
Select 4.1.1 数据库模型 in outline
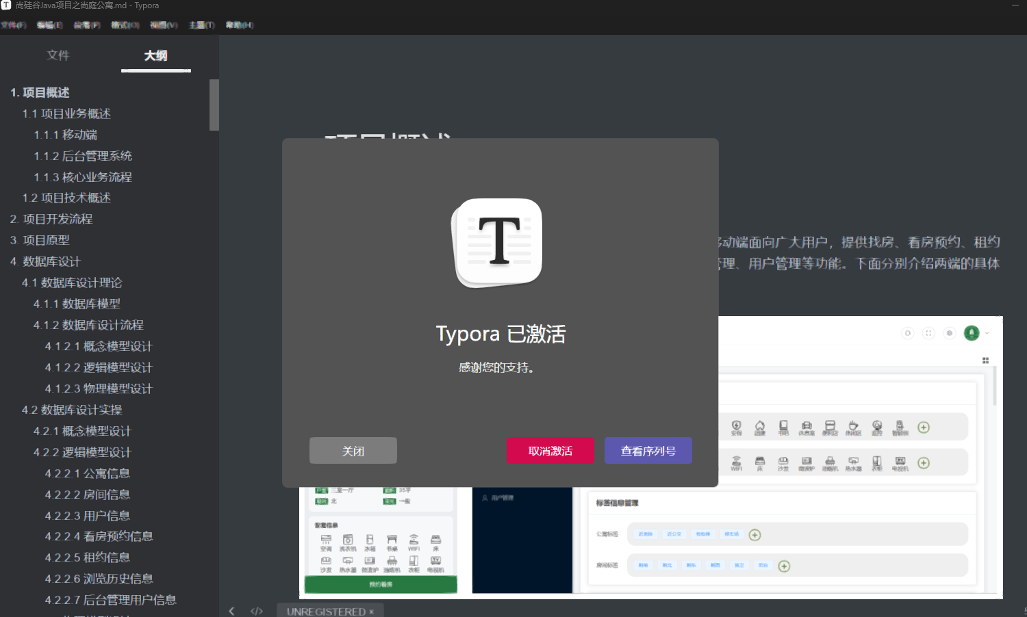77,304
